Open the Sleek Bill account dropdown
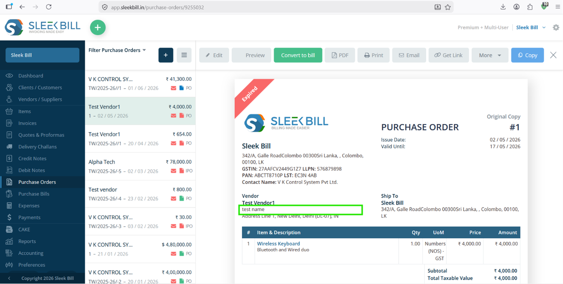This screenshot has height=284, width=563. [531, 27]
